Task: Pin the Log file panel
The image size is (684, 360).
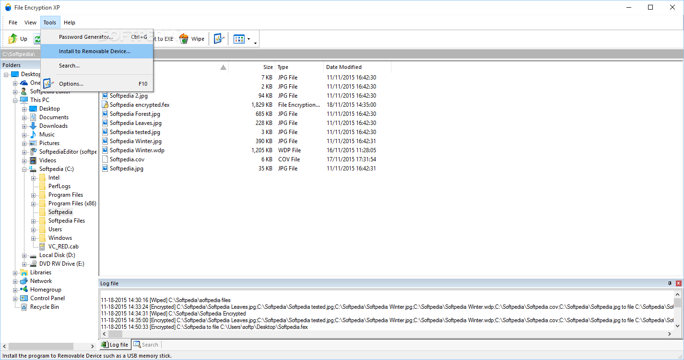Action: pos(670,283)
